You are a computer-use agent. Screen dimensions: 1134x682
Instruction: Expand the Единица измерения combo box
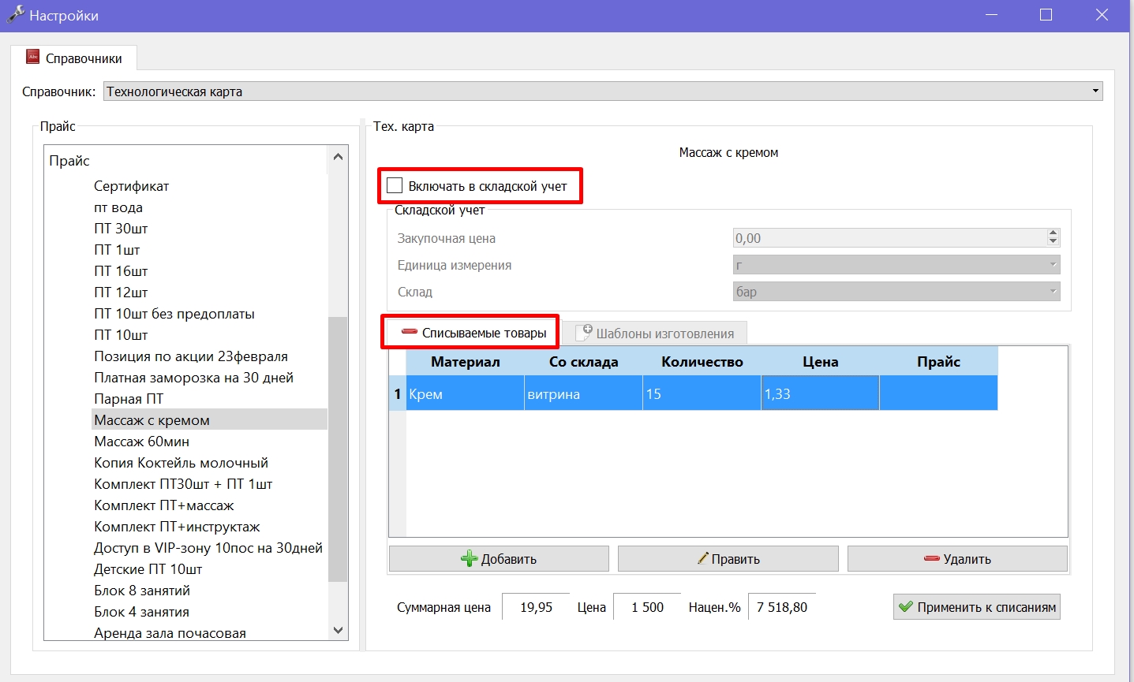pyautogui.click(x=896, y=265)
